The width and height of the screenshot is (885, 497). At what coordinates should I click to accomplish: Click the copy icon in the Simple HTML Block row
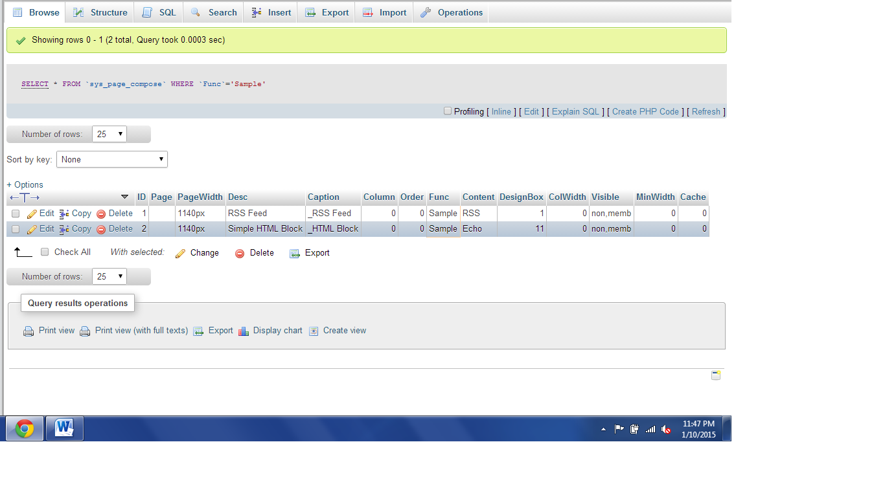(x=64, y=229)
